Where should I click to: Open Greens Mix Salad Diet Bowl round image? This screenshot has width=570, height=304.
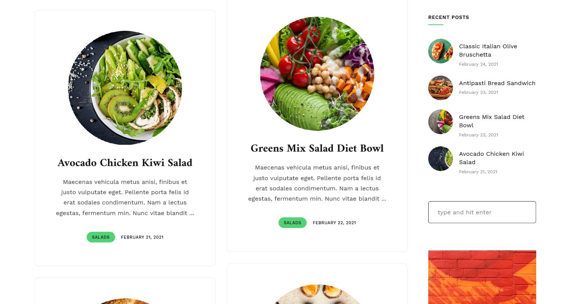point(317,74)
